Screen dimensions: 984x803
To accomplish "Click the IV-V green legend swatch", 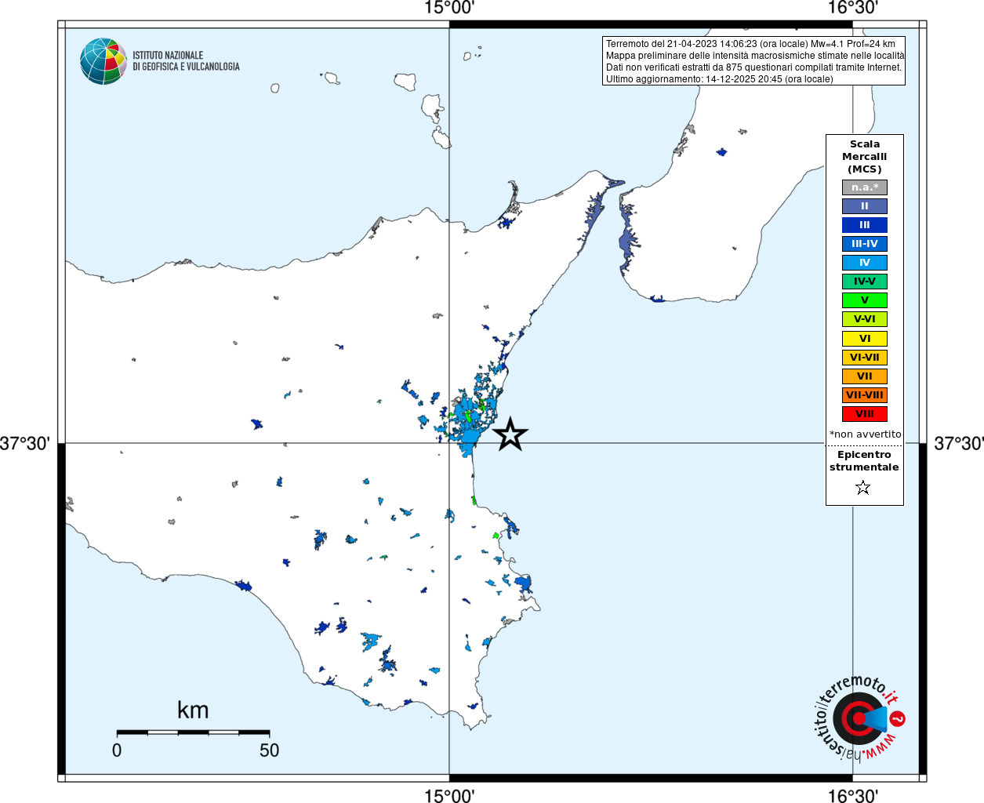I will coord(864,282).
